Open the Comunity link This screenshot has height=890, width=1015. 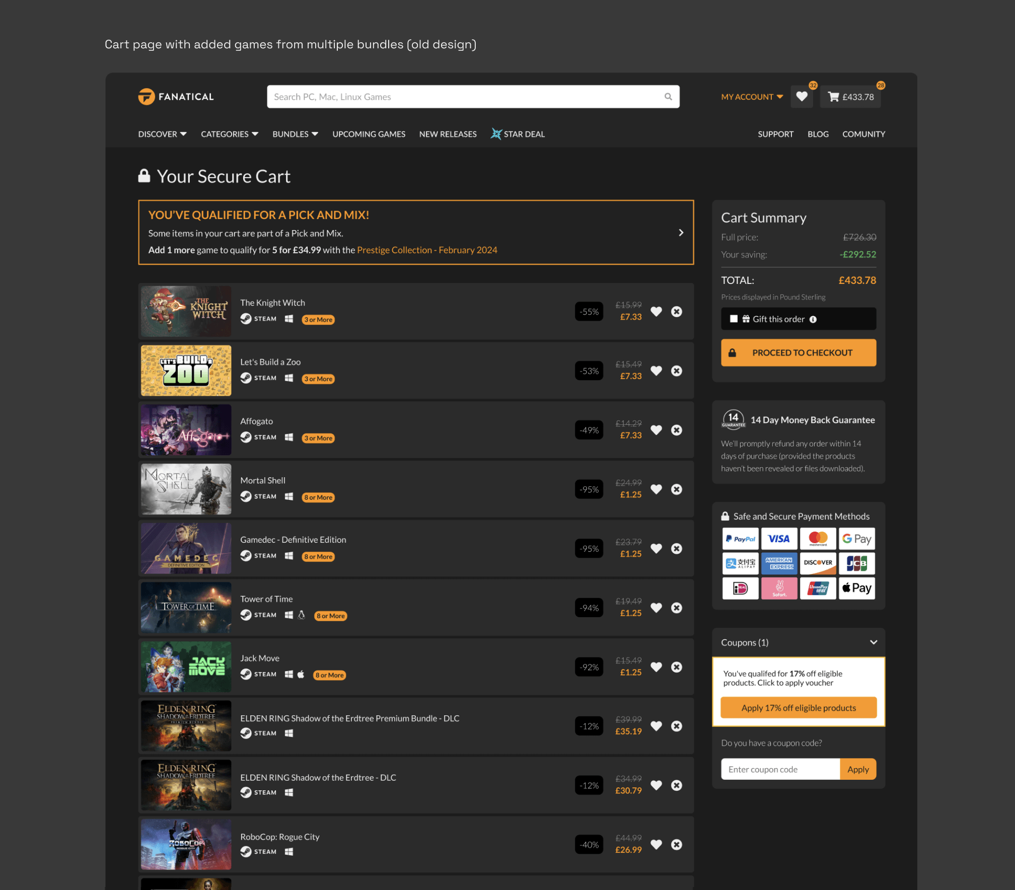pos(863,134)
